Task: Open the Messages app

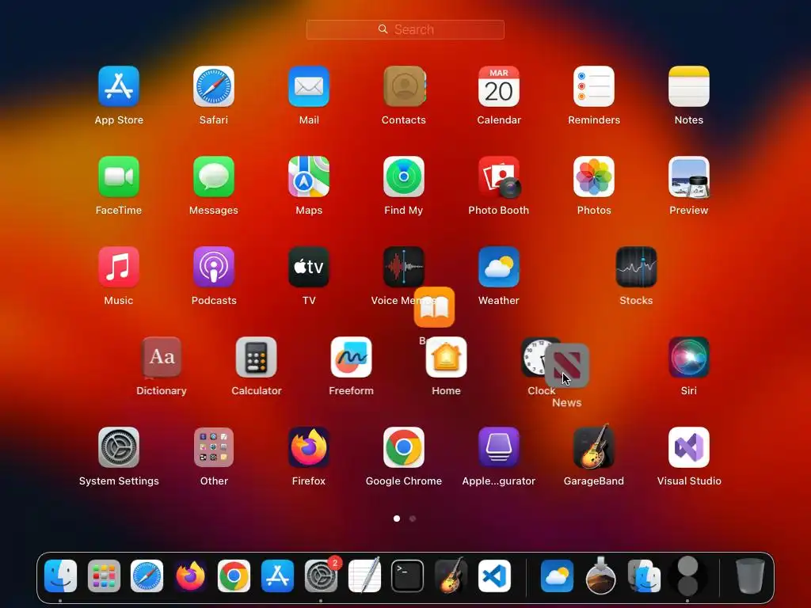Action: click(214, 177)
